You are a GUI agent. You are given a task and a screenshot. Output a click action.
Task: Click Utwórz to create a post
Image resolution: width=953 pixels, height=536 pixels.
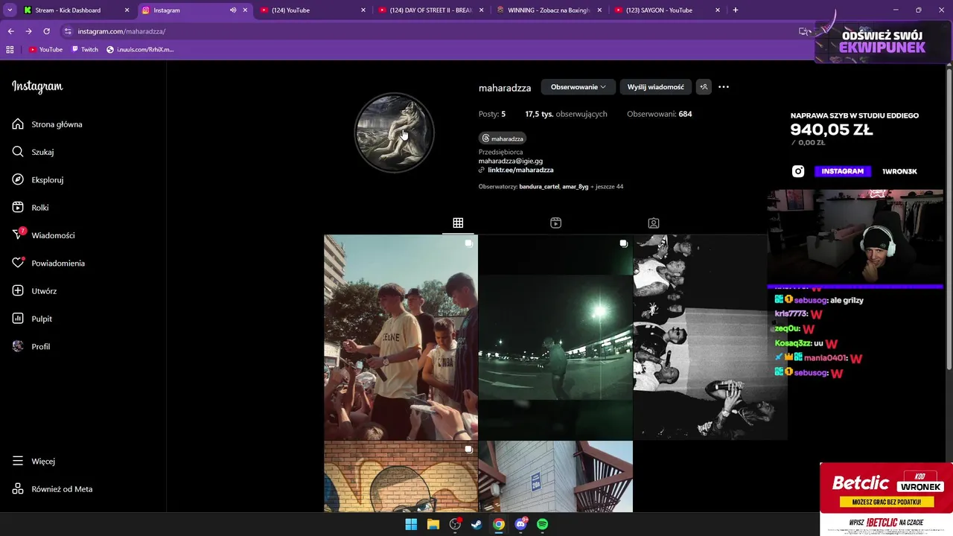click(x=35, y=291)
